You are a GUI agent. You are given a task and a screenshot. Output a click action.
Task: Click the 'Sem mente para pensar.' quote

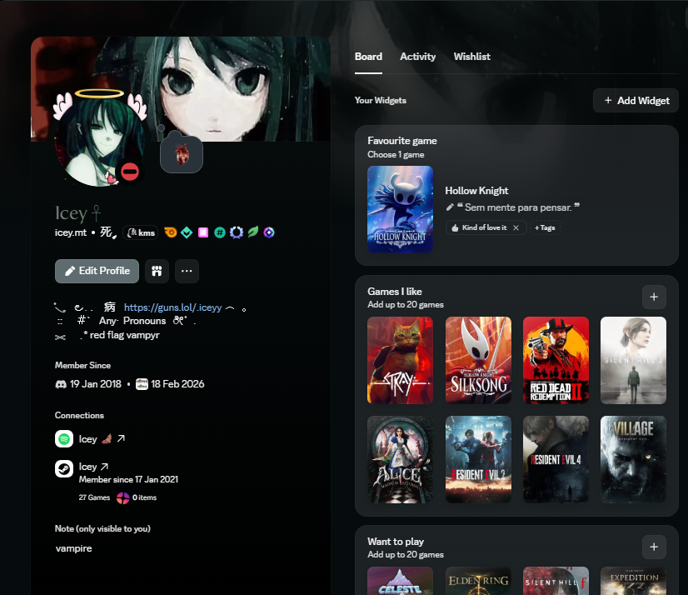(518, 207)
